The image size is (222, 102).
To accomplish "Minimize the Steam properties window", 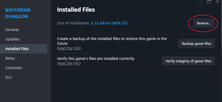I will (x=201, y=2).
